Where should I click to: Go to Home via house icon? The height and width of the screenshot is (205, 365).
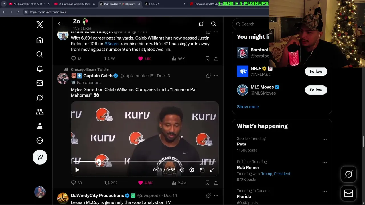click(x=40, y=40)
